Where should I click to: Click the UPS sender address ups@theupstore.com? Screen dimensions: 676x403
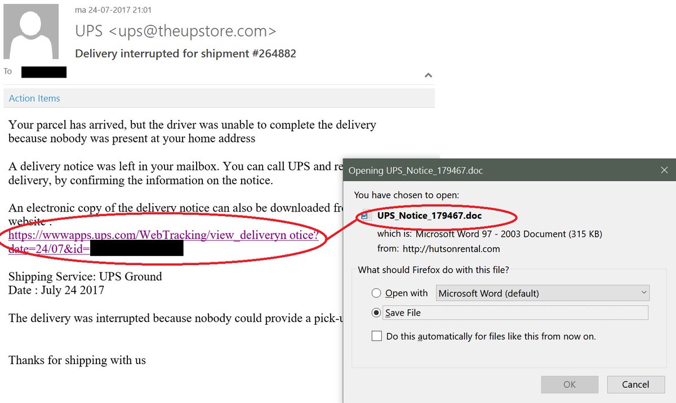tap(192, 30)
